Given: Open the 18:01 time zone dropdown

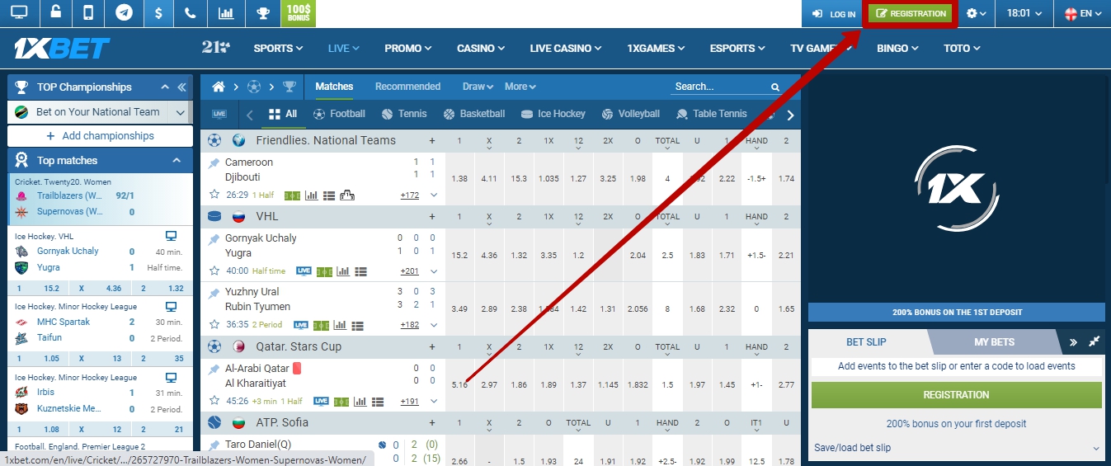Looking at the screenshot, I should click(1024, 13).
